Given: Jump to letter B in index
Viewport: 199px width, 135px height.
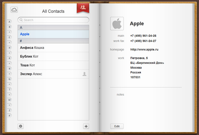Looking at the screenshot, I should 10,27.
